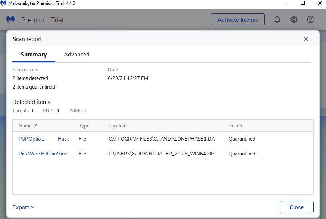Click the Malwarebytes title bar app icon
The height and width of the screenshot is (219, 326).
click(3, 3)
